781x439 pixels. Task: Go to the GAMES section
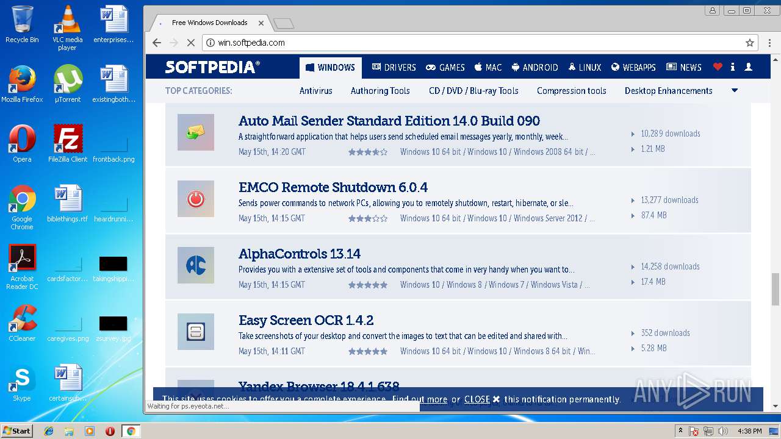(x=445, y=68)
